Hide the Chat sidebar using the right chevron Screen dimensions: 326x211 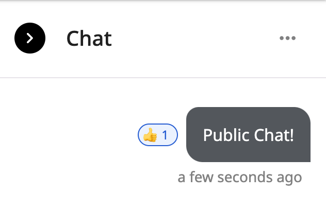[30, 38]
